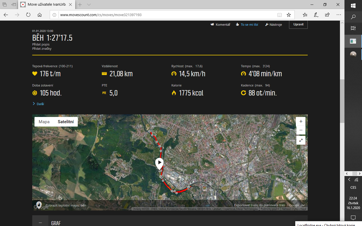Add page to favorites star
The width and height of the screenshot is (362, 226).
(288, 15)
